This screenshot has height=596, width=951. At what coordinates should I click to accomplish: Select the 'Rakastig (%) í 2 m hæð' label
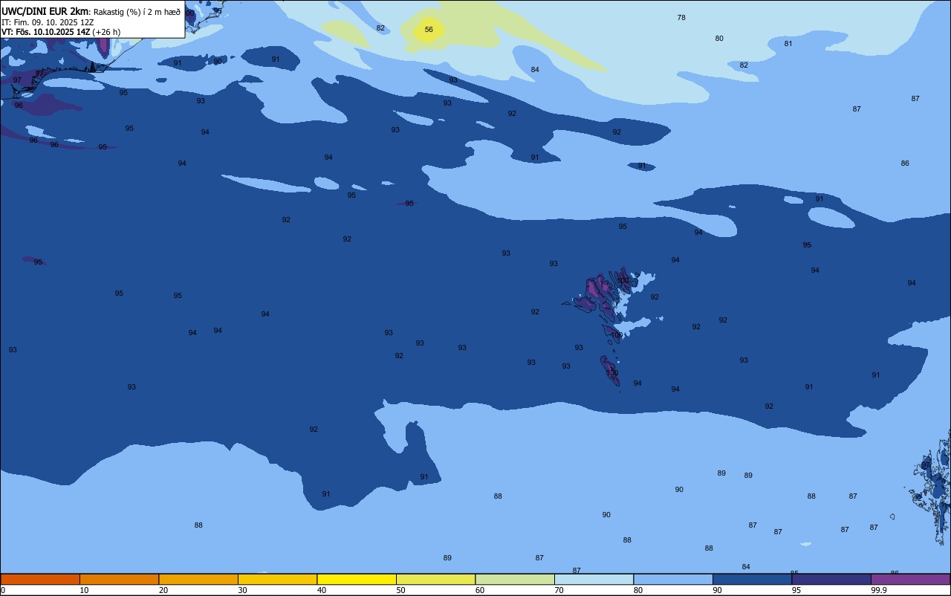(x=137, y=12)
